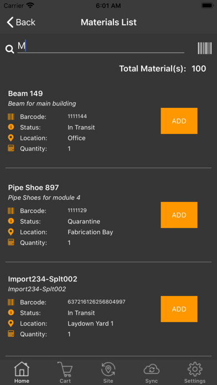Switch to the Site tab

[108, 372]
